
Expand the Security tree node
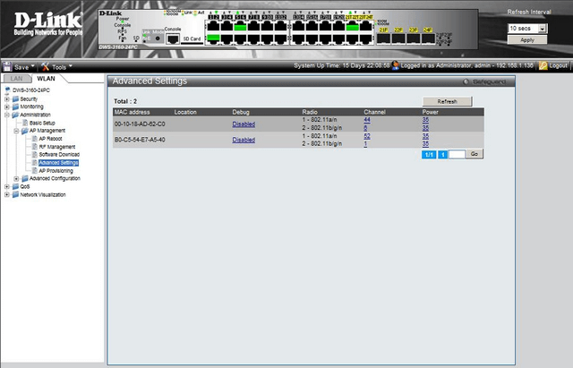click(8, 98)
